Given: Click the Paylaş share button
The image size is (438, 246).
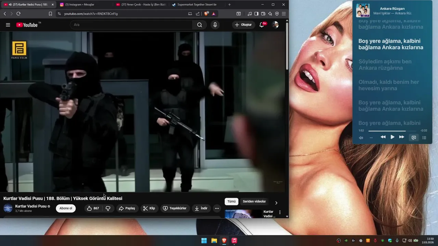Looking at the screenshot, I should [127, 208].
